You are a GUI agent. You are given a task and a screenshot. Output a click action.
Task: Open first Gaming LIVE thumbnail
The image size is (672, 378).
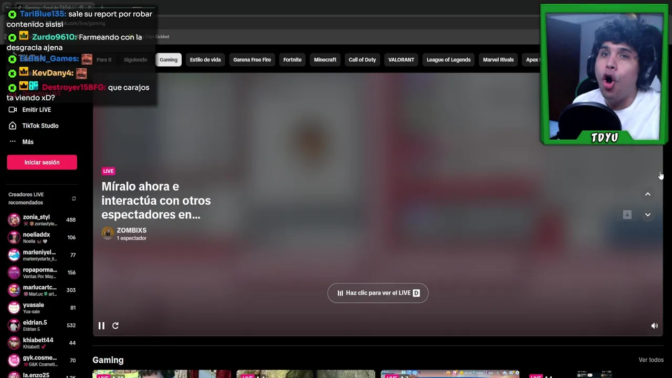tap(162, 374)
